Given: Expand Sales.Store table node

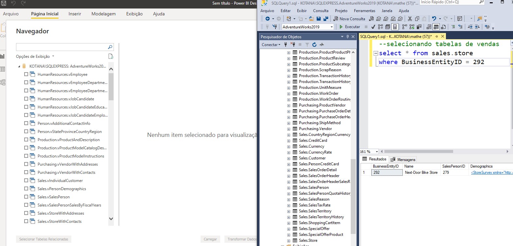Looking at the screenshot, I should click(x=289, y=240).
